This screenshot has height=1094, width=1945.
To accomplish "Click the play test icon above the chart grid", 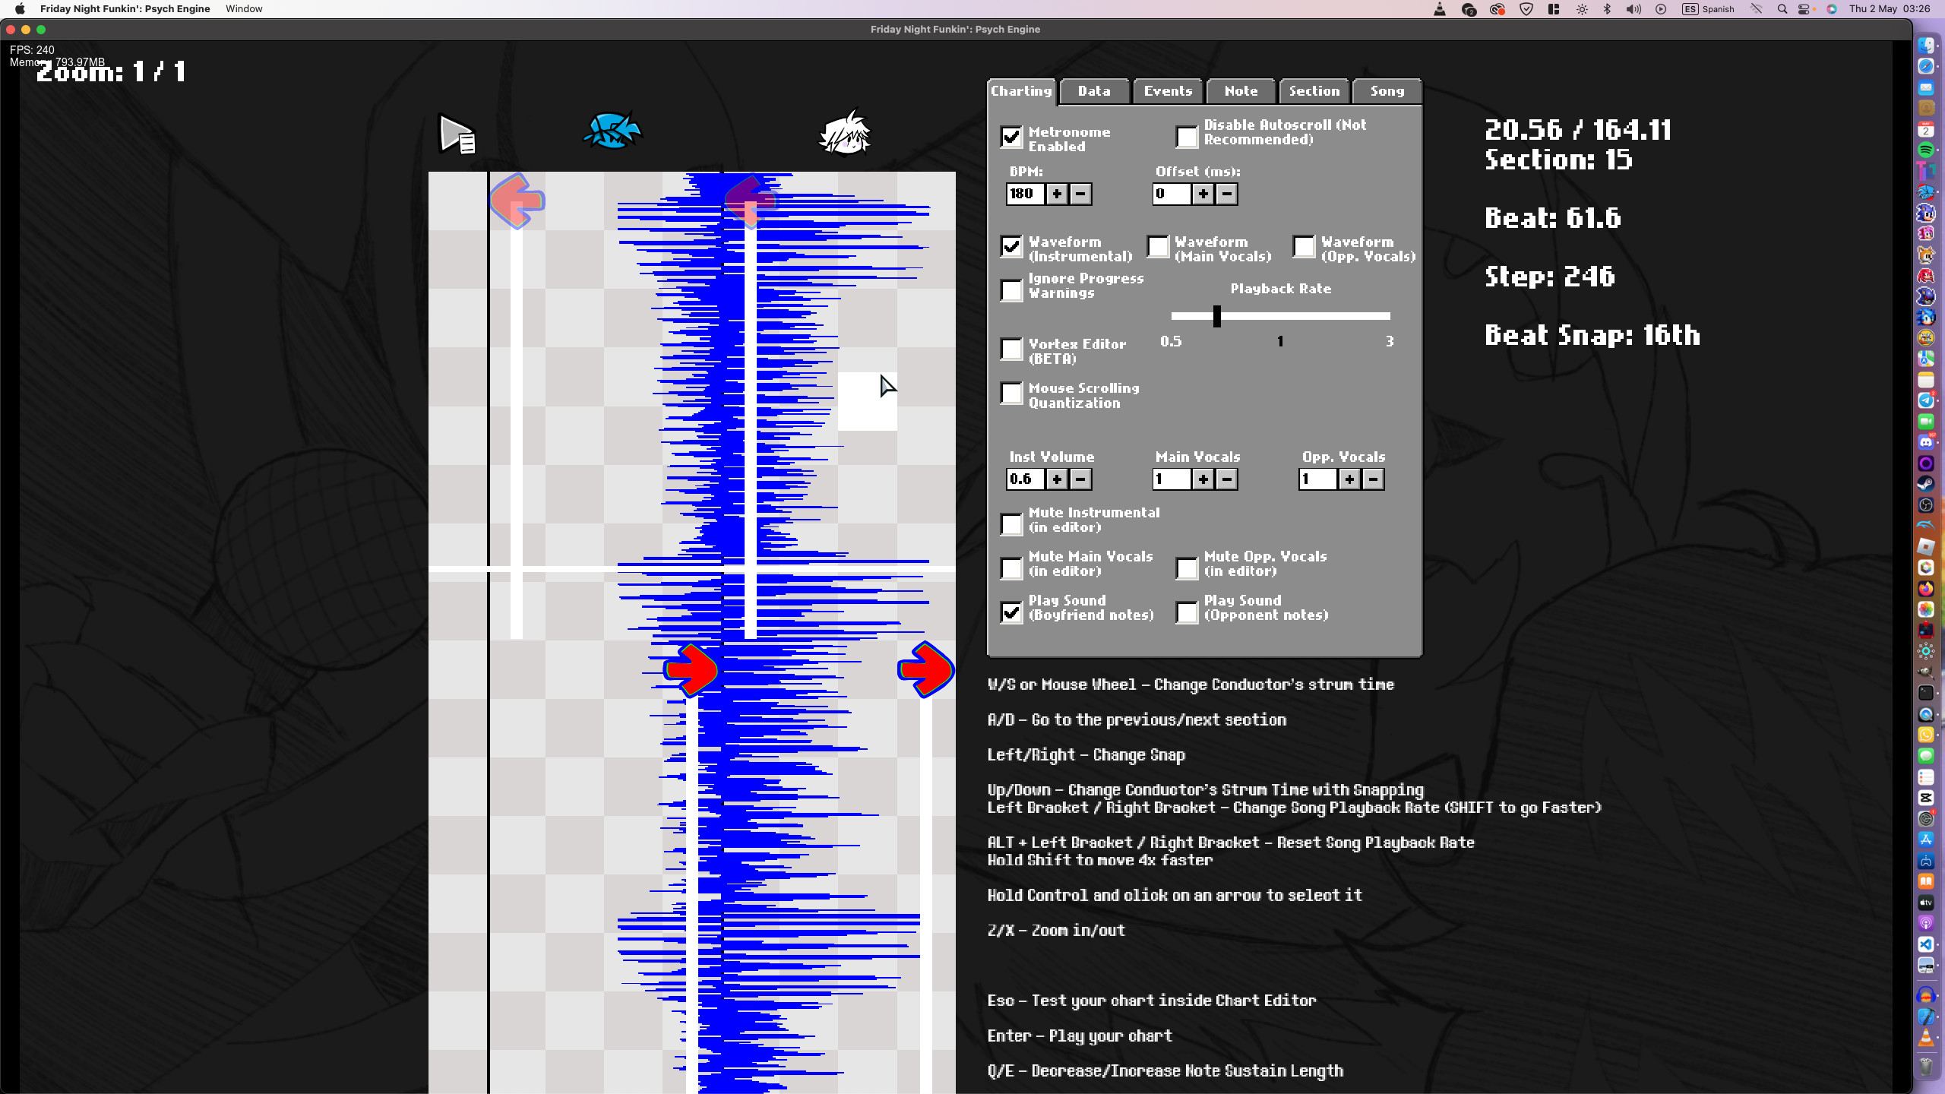I will pos(456,134).
